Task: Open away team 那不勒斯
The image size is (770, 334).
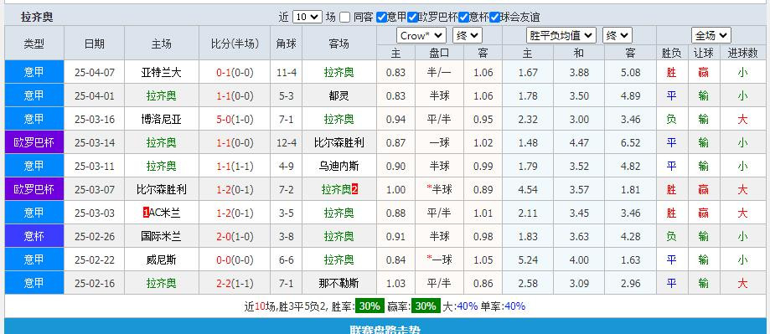Action: pos(338,284)
